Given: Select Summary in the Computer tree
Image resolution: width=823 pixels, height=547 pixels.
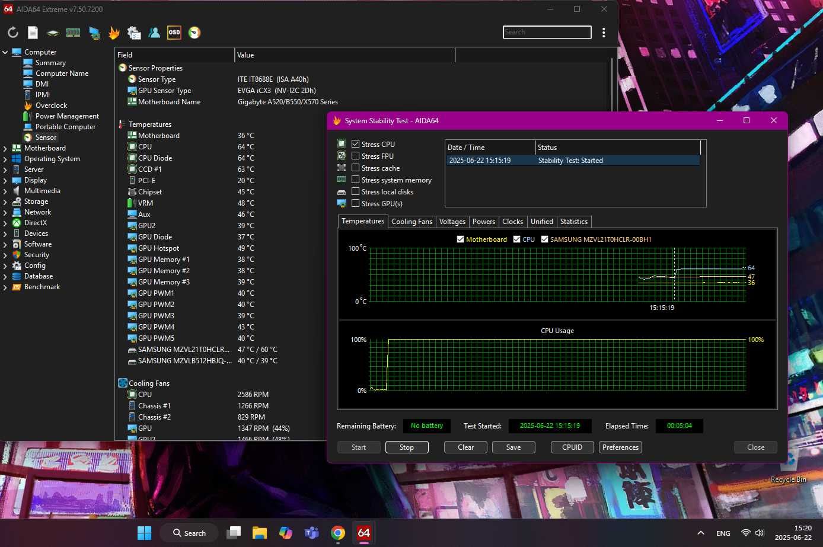Looking at the screenshot, I should [50, 63].
